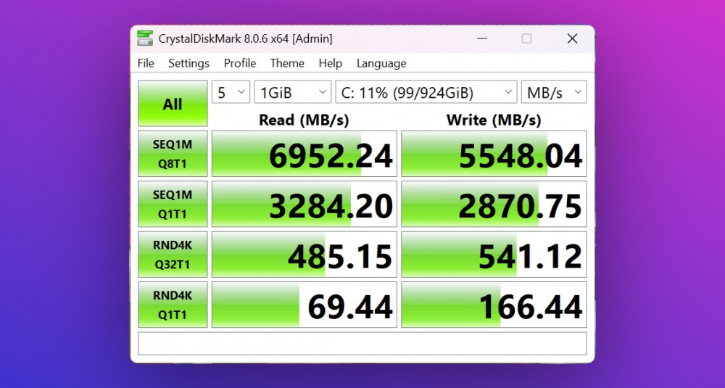The image size is (725, 388).
Task: Click the RND4K Q32T1 write result 541.12
Action: pyautogui.click(x=494, y=255)
